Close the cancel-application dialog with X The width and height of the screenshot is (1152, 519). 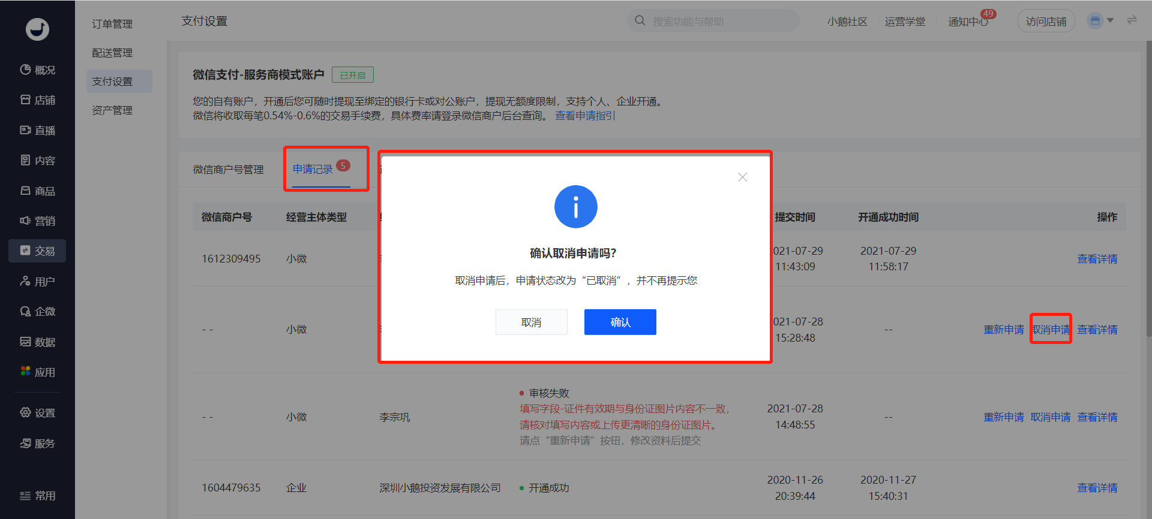click(x=742, y=177)
